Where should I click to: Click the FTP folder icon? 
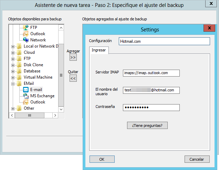19,59
